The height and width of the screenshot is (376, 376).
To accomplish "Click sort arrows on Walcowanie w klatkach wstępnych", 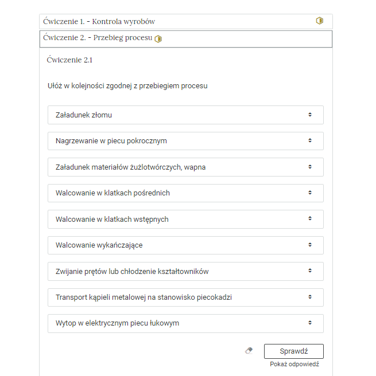I will 309,218.
